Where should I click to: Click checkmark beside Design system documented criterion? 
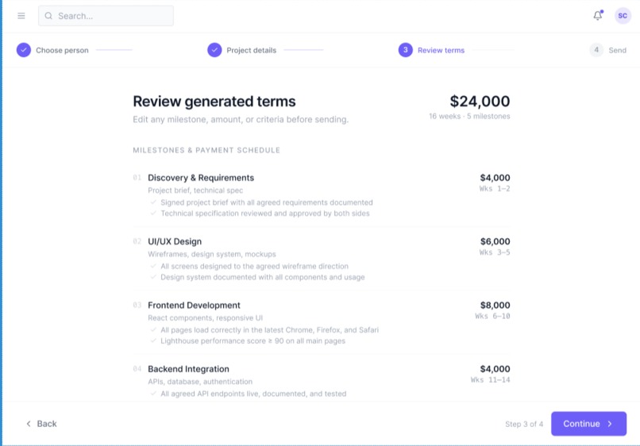pos(153,277)
